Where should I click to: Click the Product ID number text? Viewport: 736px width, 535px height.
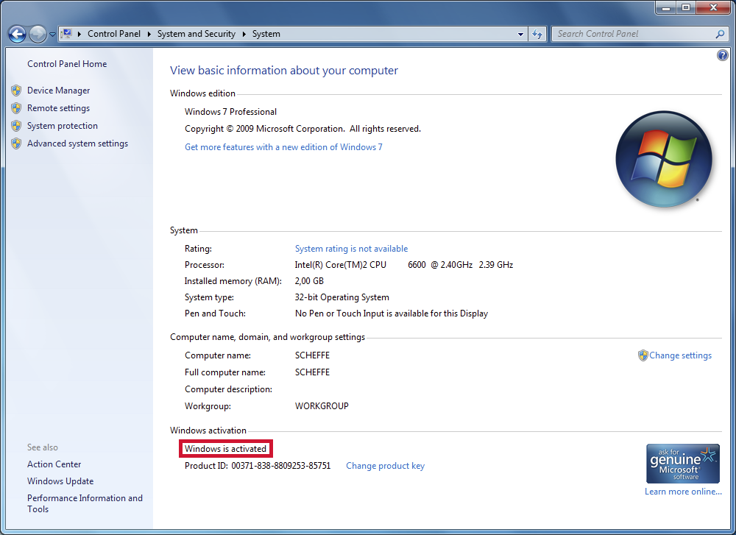280,466
